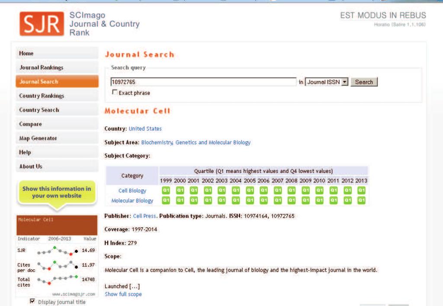Screen dimensions: 443x306
Task: Open About Us page
Action: (x=57, y=166)
